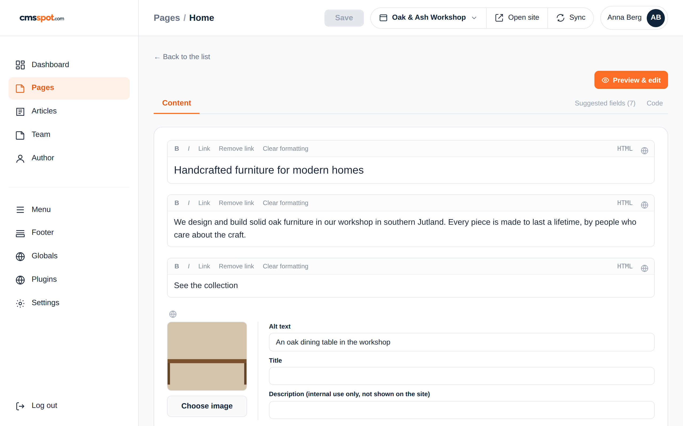This screenshot has height=426, width=683.
Task: Click globe icon on the headline editor
Action: (x=644, y=150)
